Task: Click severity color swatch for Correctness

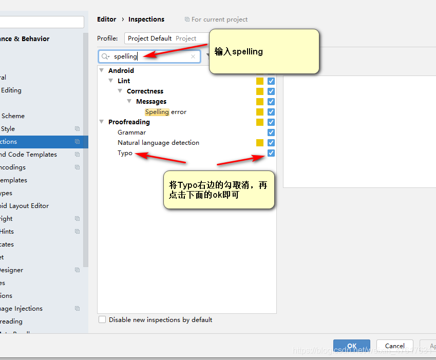Action: 260,91
